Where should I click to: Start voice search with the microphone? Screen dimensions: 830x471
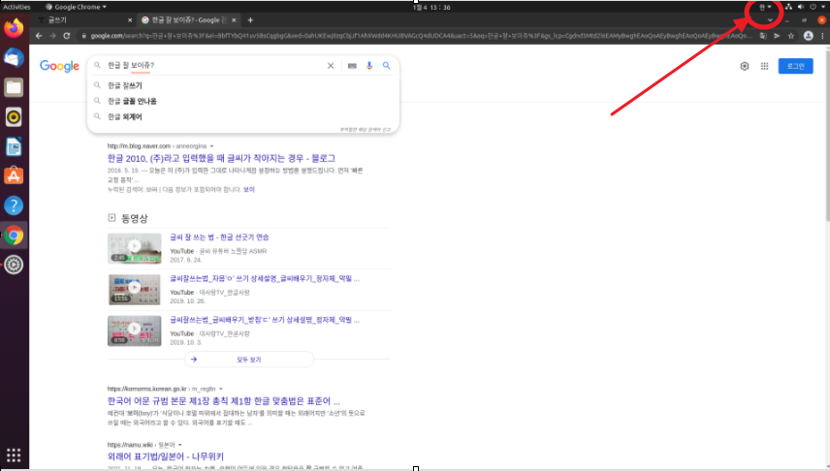point(369,66)
